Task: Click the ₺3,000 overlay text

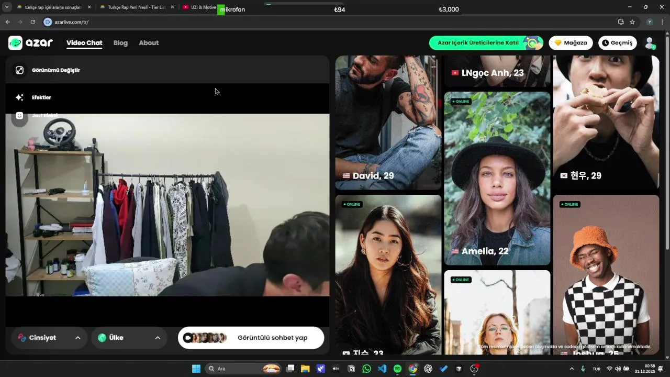Action: pyautogui.click(x=449, y=9)
